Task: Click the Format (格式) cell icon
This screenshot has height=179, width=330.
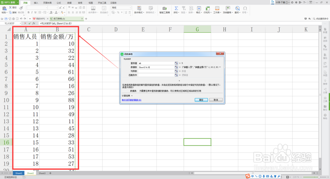Action: (199, 8)
